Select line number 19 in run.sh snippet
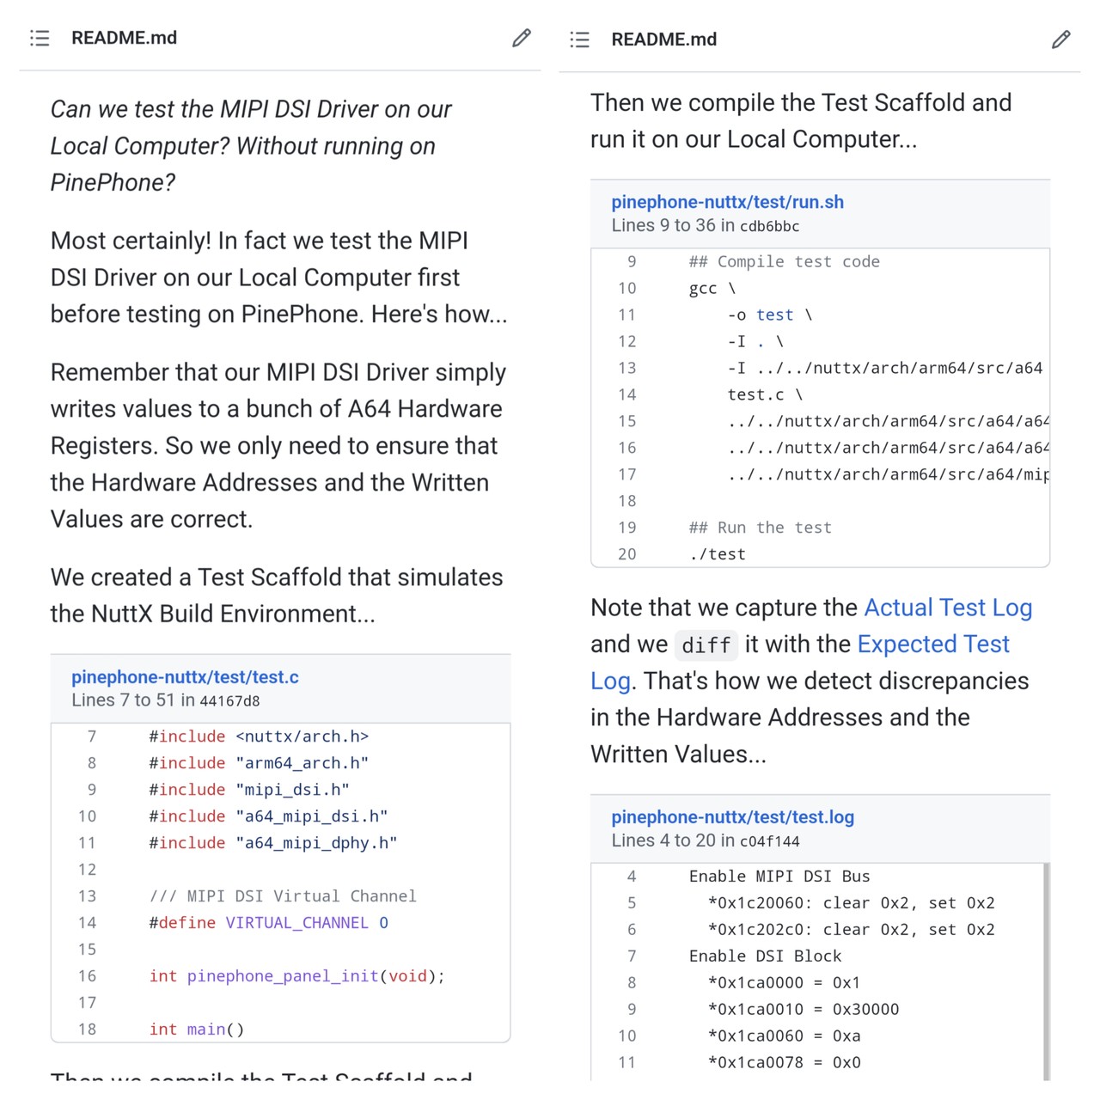This screenshot has width=1100, height=1100. pos(627,528)
